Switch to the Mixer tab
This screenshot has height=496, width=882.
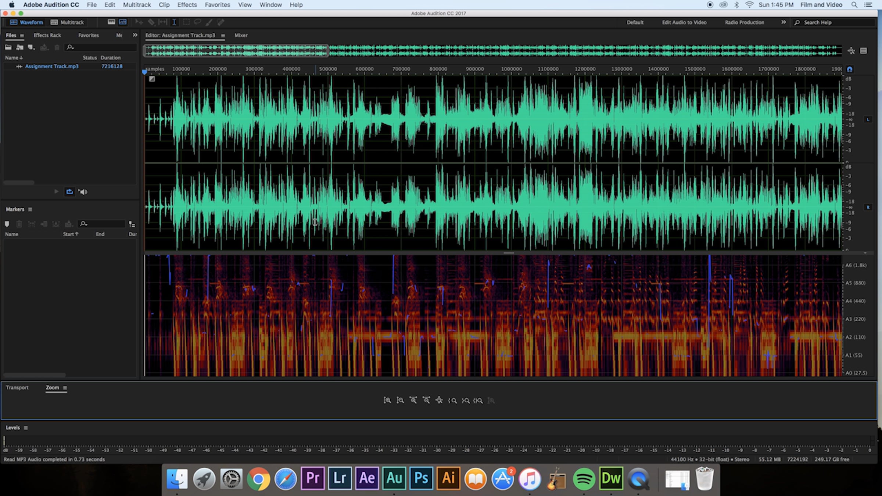click(x=241, y=35)
